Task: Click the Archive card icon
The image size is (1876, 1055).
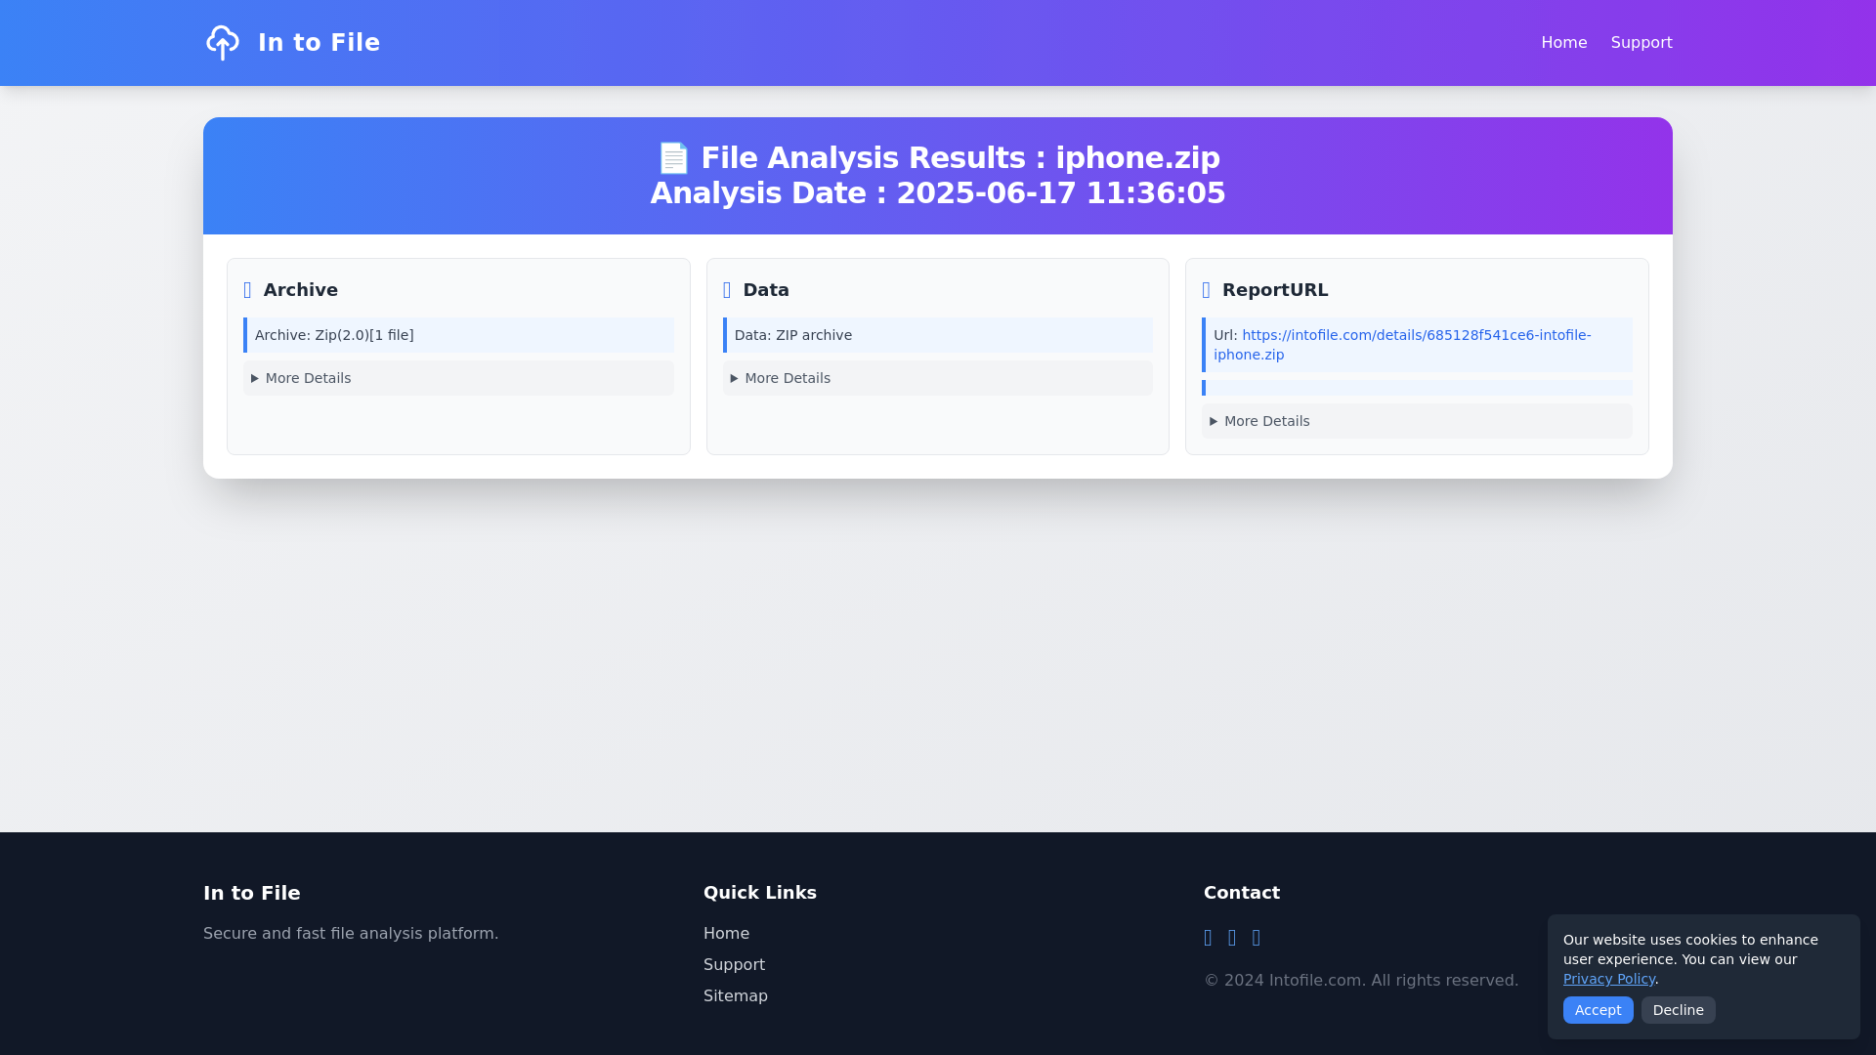Action: click(247, 290)
